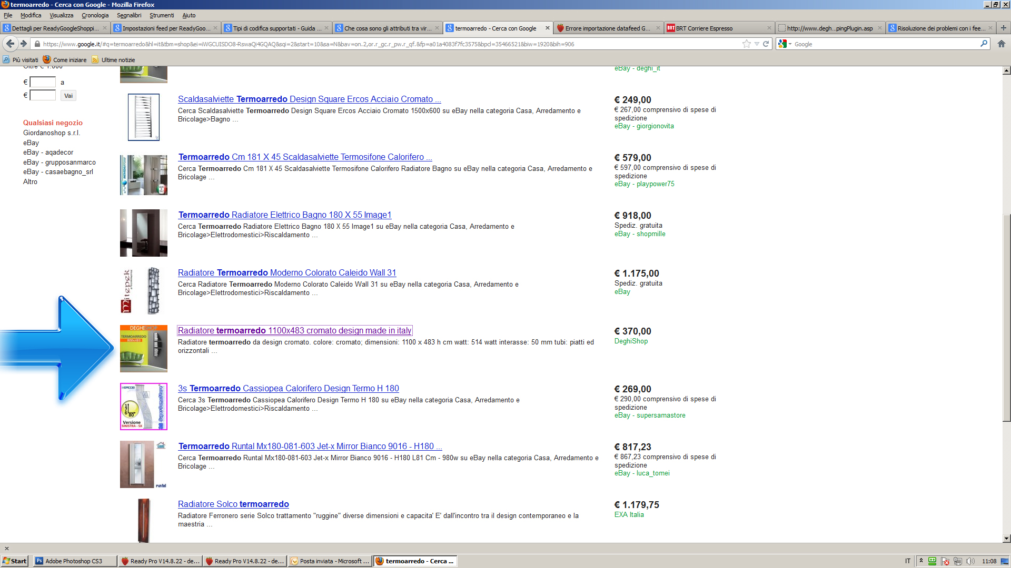Expand the hidden system tray icons

click(x=921, y=561)
